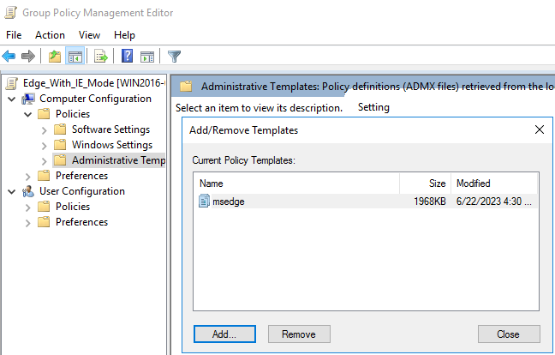
Task: Click the Windows Settings folder icon
Action: (60, 145)
